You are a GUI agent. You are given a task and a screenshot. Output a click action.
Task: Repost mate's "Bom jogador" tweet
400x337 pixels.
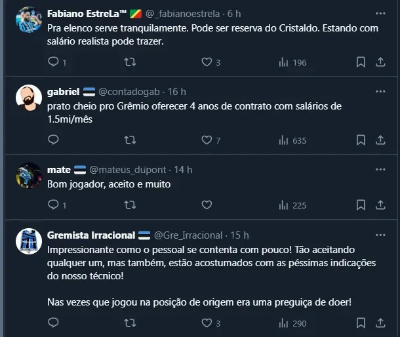tap(130, 205)
